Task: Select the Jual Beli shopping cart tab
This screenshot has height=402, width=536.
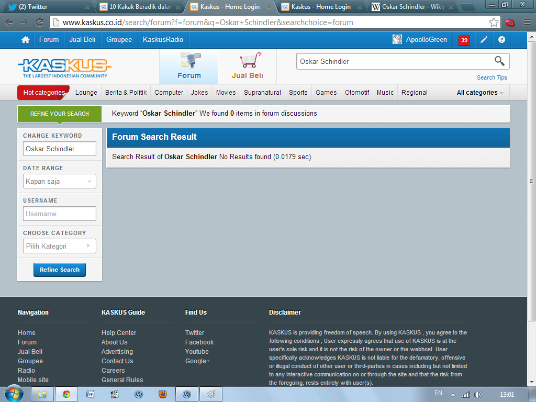Action: click(248, 66)
